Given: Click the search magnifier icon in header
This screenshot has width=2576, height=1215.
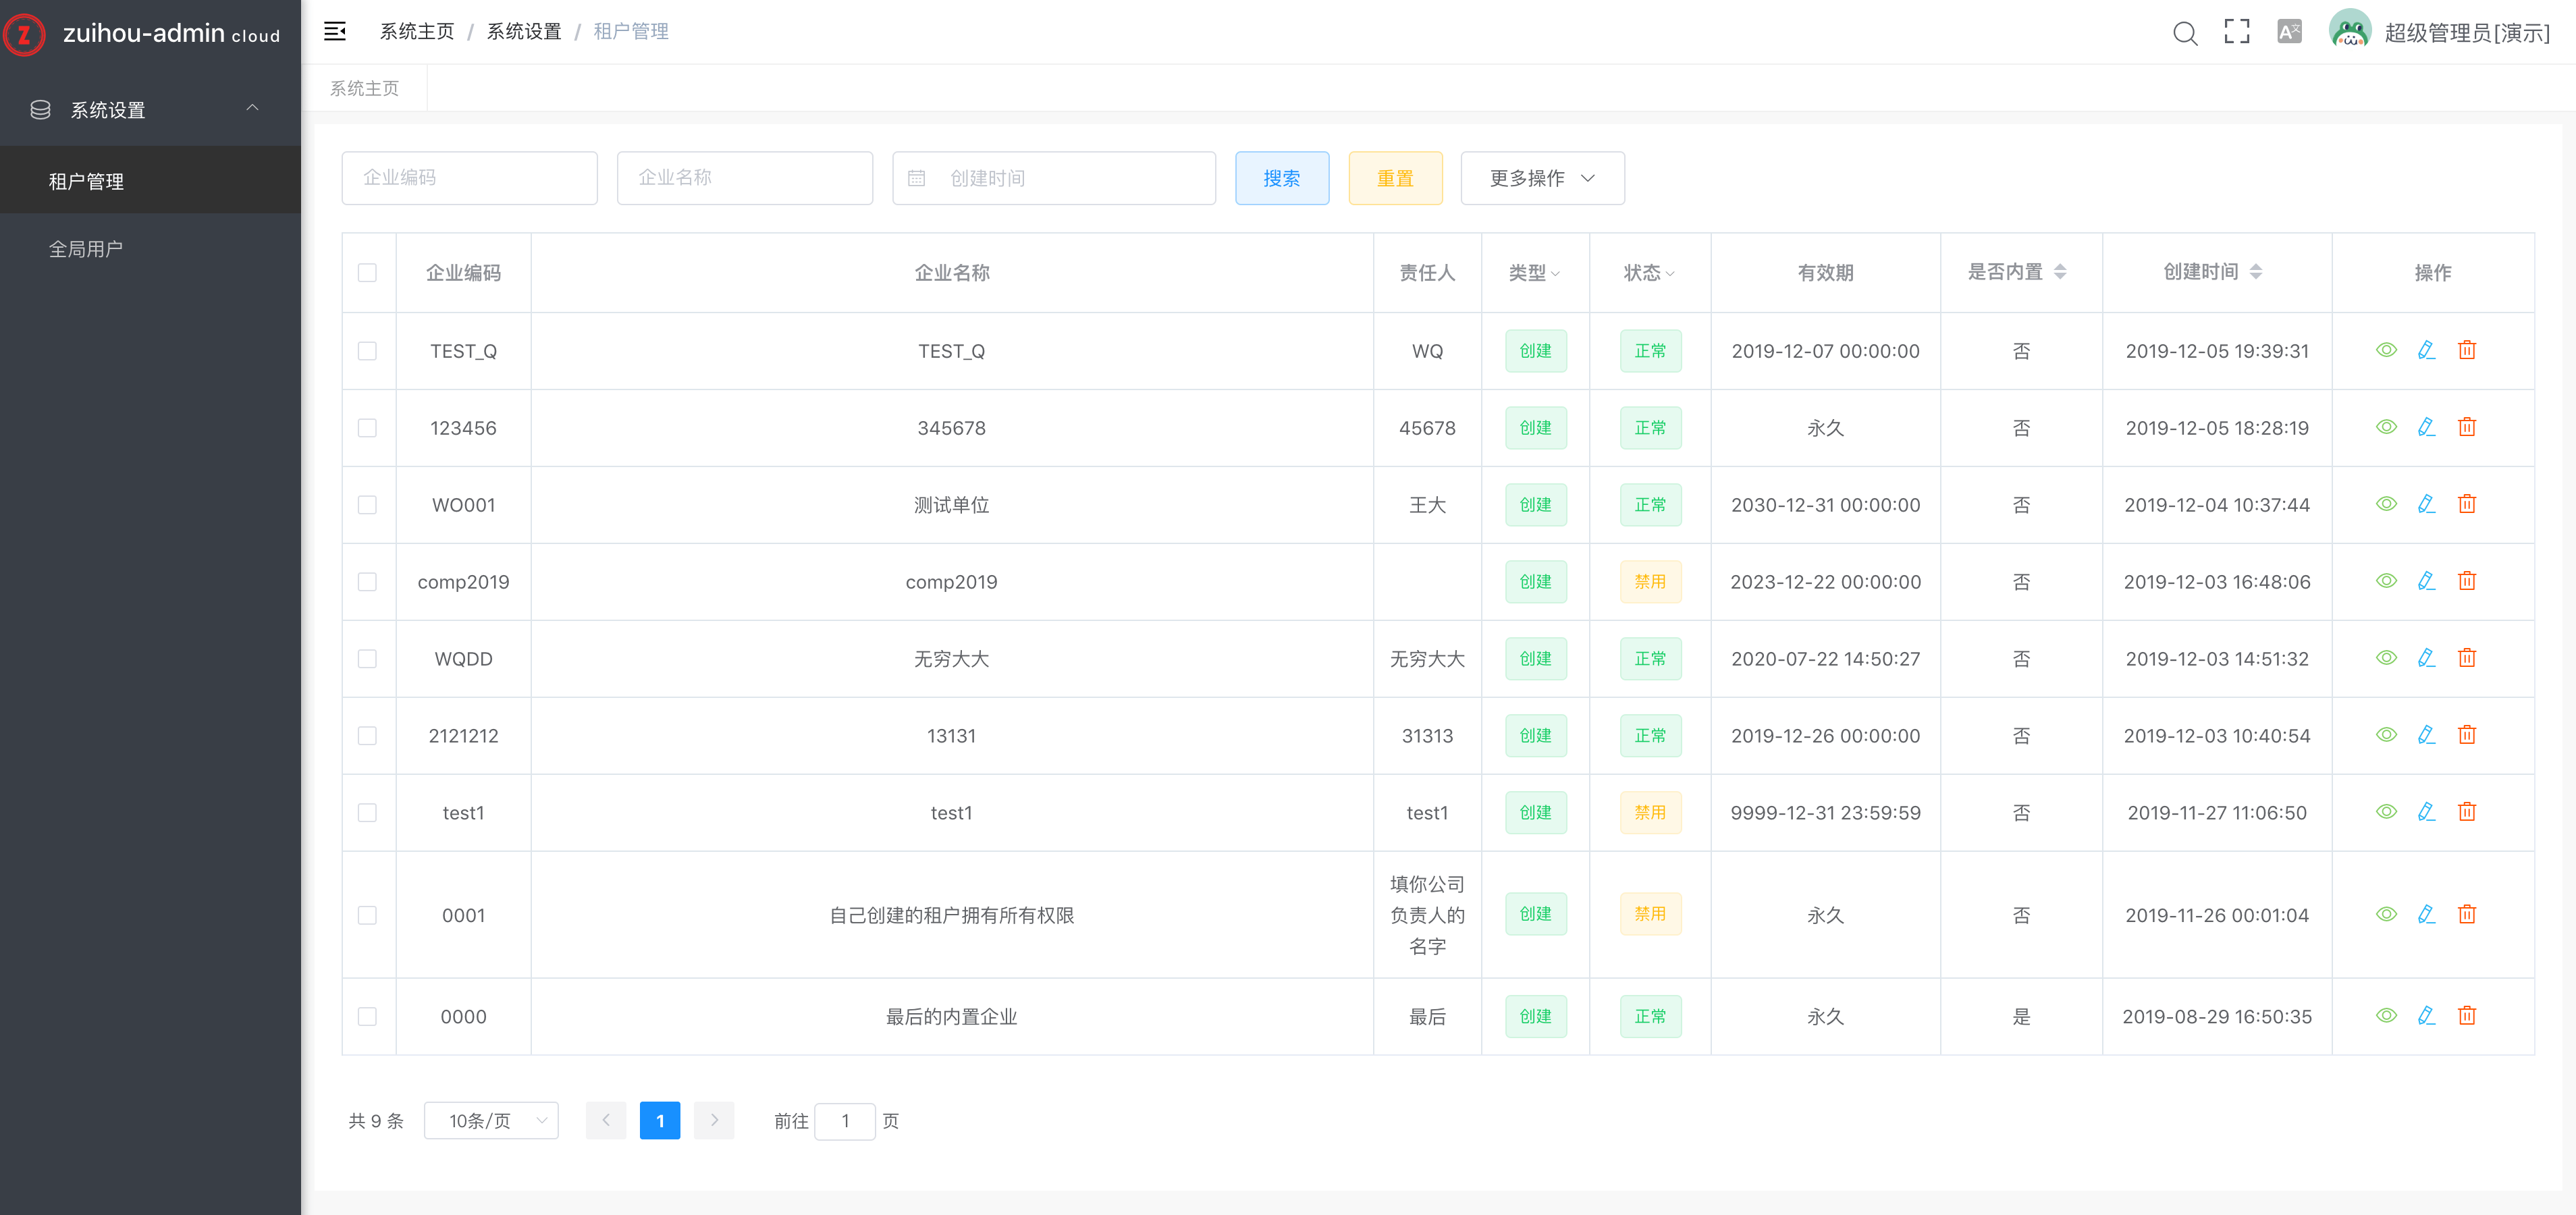Looking at the screenshot, I should coord(2185,33).
